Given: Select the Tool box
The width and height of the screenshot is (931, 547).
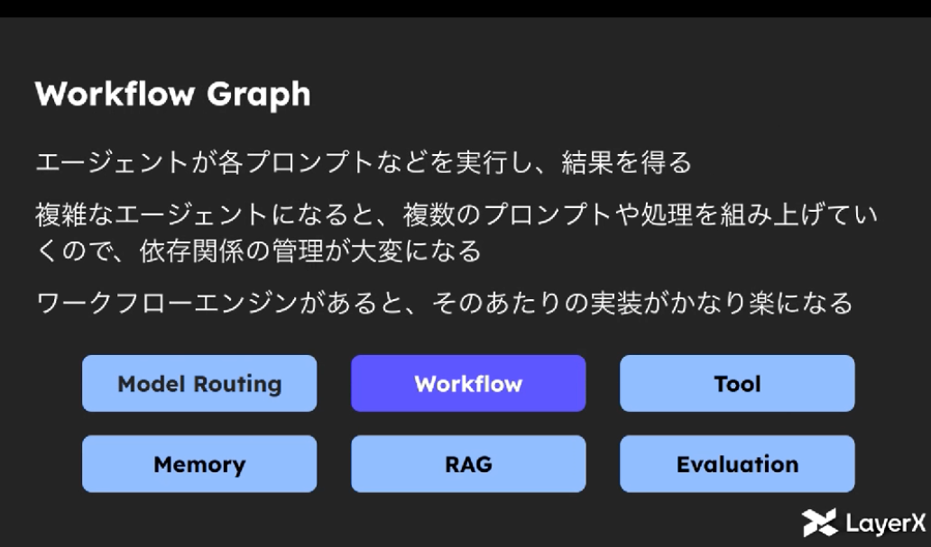Looking at the screenshot, I should (737, 383).
